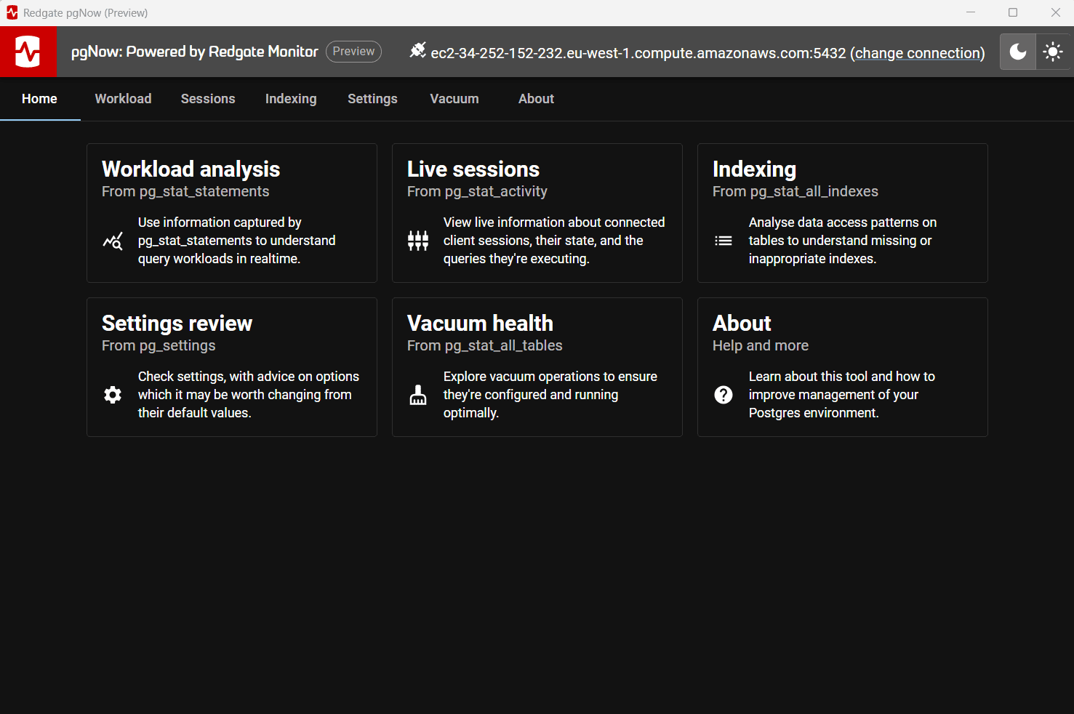Open the Sessions tab
Image resolution: width=1074 pixels, height=714 pixels.
208,99
